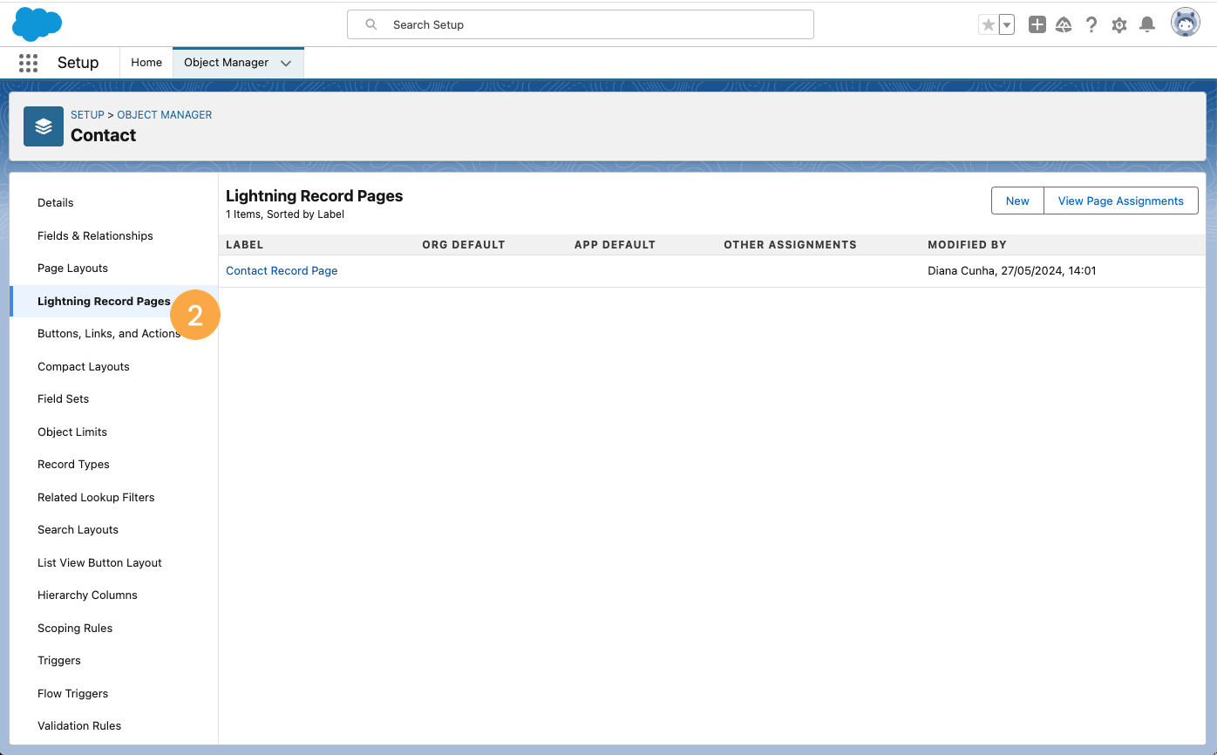
Task: Open the App Launcher grid icon
Action: coord(28,63)
